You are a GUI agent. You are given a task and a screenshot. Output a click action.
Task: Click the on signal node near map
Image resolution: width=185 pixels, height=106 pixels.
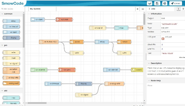(97, 28)
